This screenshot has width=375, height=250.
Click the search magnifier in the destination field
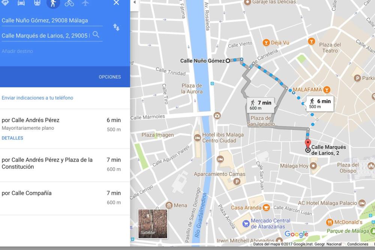(96, 35)
